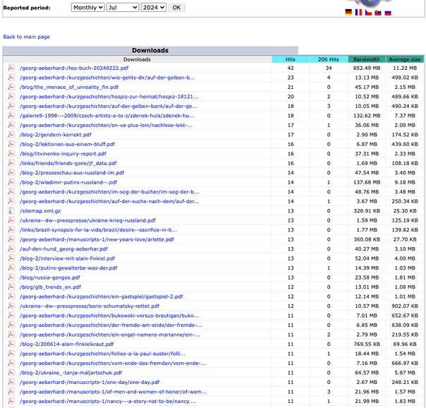Open /georg-aeberhard-/teo-buch-20240222.pdf link
Image resolution: width=426 pixels, height=408 pixels.
pyautogui.click(x=74, y=68)
